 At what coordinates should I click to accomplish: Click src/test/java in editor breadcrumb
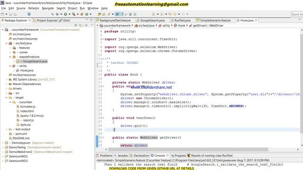click(x=146, y=25)
